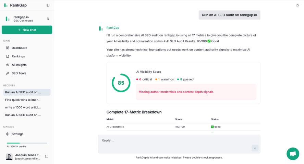Start a new chat
The width and height of the screenshot is (304, 164).
[x=27, y=30]
